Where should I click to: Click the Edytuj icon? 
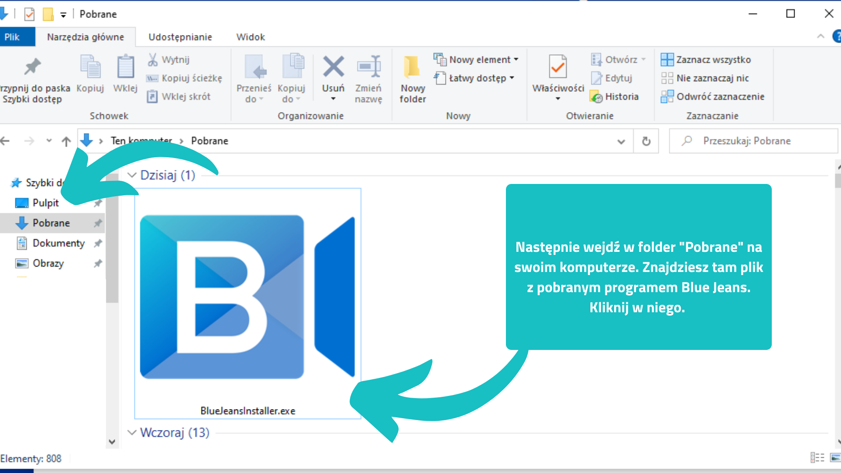click(596, 78)
